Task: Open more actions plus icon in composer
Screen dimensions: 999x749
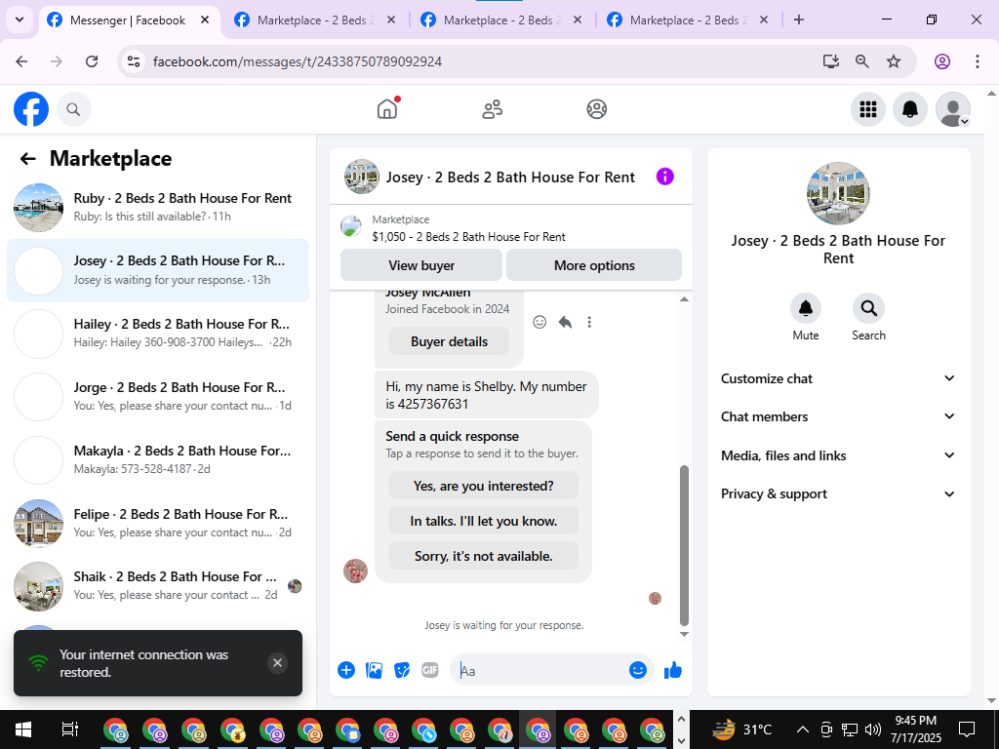Action: point(346,670)
